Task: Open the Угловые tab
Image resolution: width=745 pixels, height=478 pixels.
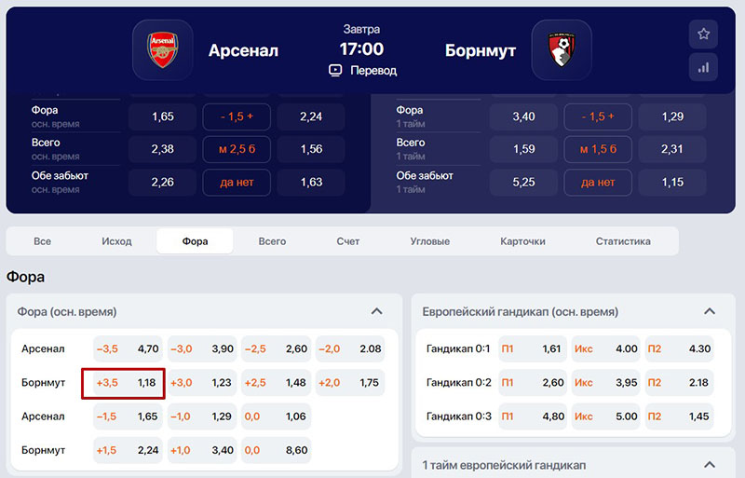Action: tap(429, 241)
